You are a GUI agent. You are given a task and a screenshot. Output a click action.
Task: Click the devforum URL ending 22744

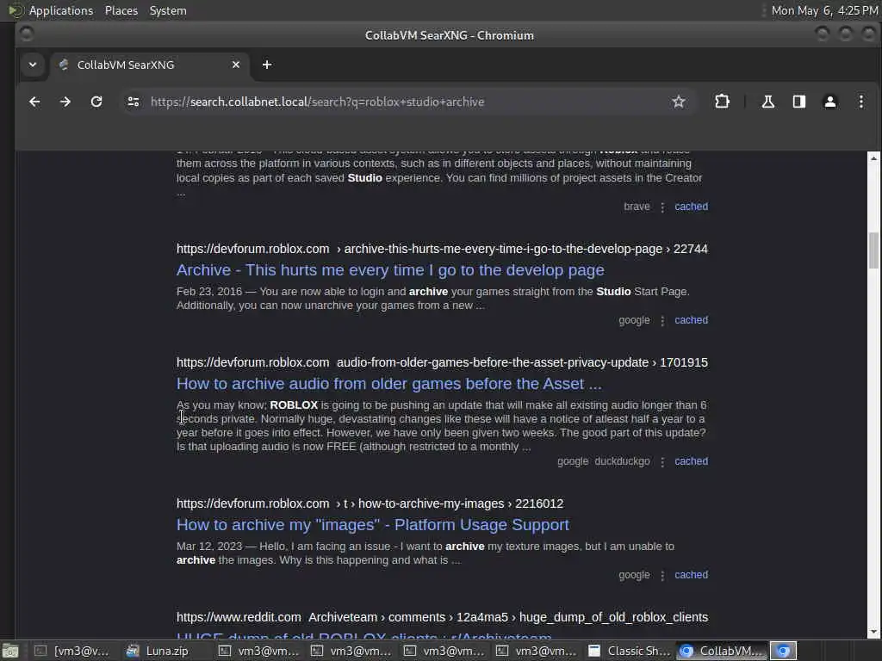pyautogui.click(x=442, y=249)
